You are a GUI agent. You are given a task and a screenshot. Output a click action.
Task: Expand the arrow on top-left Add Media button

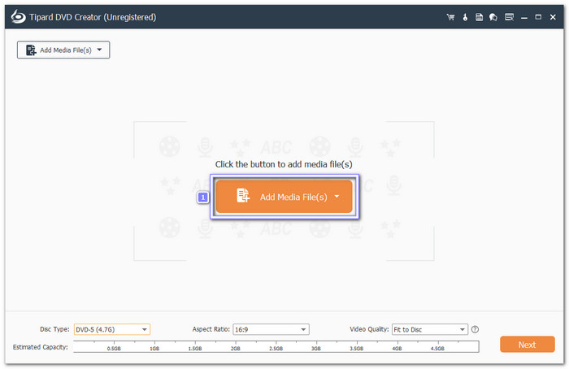(x=99, y=50)
